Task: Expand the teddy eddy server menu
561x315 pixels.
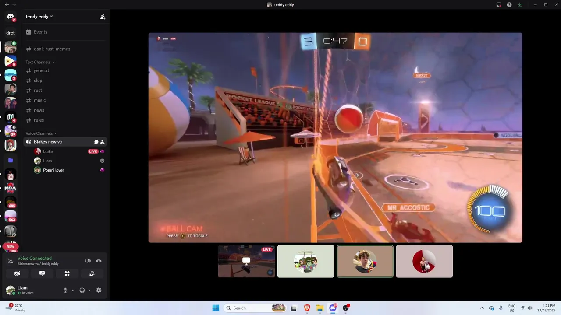Action: tap(39, 17)
